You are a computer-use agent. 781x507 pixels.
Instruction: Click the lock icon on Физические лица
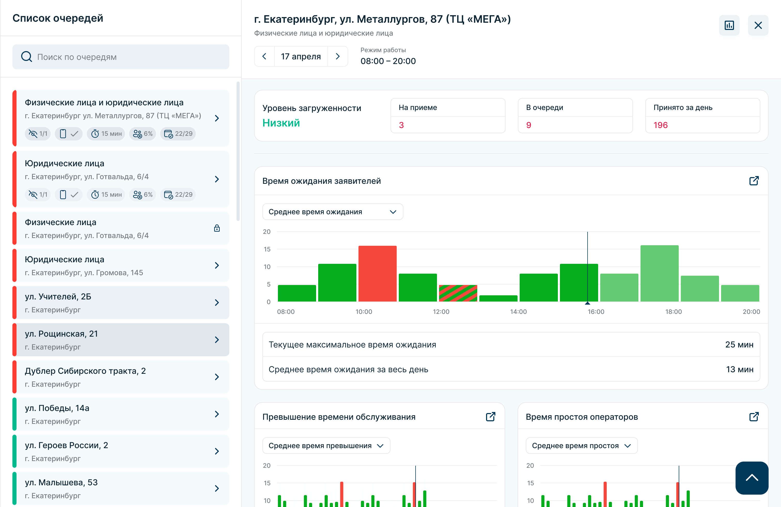pos(217,228)
